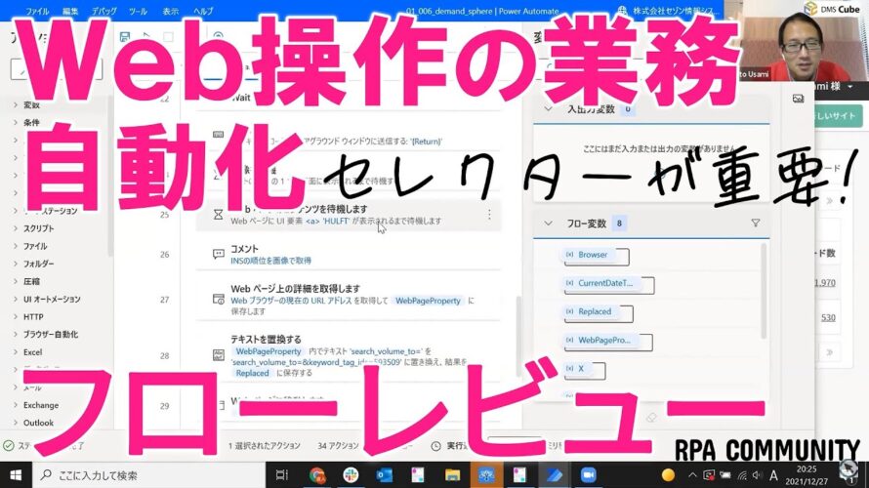Click the filter icon in フロー変数 header
This screenshot has height=488, width=869.
[x=756, y=223]
